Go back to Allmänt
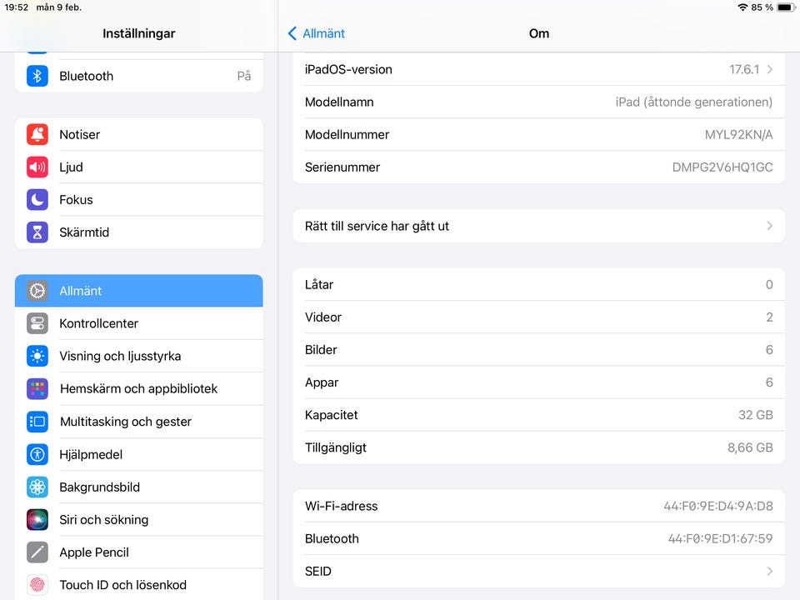This screenshot has height=600, width=800. pyautogui.click(x=316, y=33)
